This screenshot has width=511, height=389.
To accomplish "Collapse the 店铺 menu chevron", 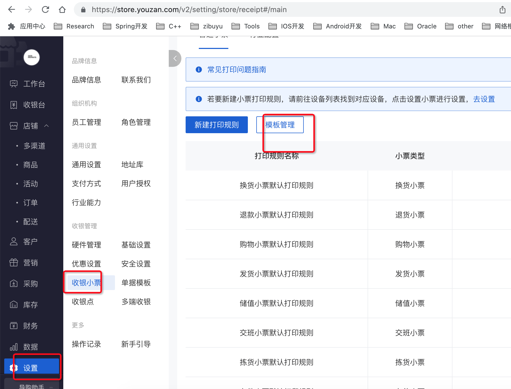I will (x=47, y=126).
